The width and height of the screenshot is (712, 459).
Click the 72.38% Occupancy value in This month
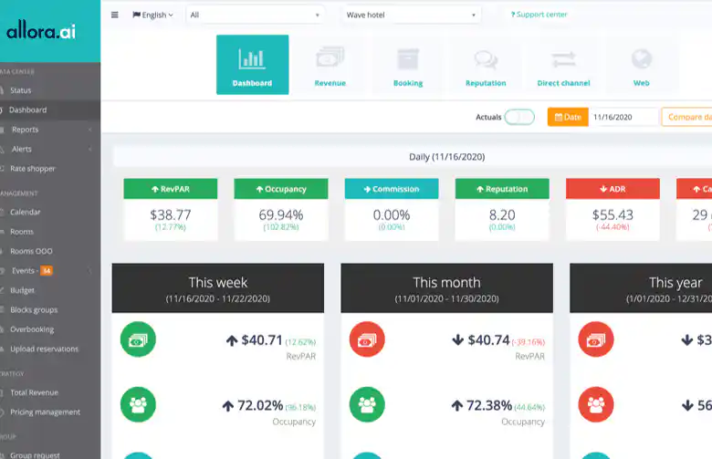[x=489, y=405]
